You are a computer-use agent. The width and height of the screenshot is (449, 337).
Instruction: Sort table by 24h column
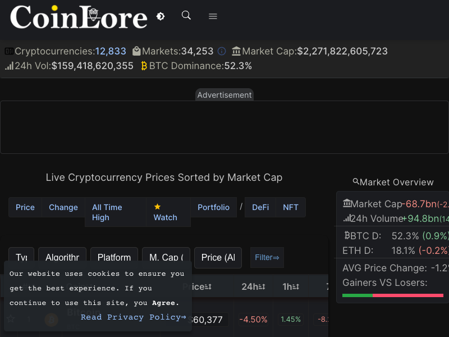[254, 286]
